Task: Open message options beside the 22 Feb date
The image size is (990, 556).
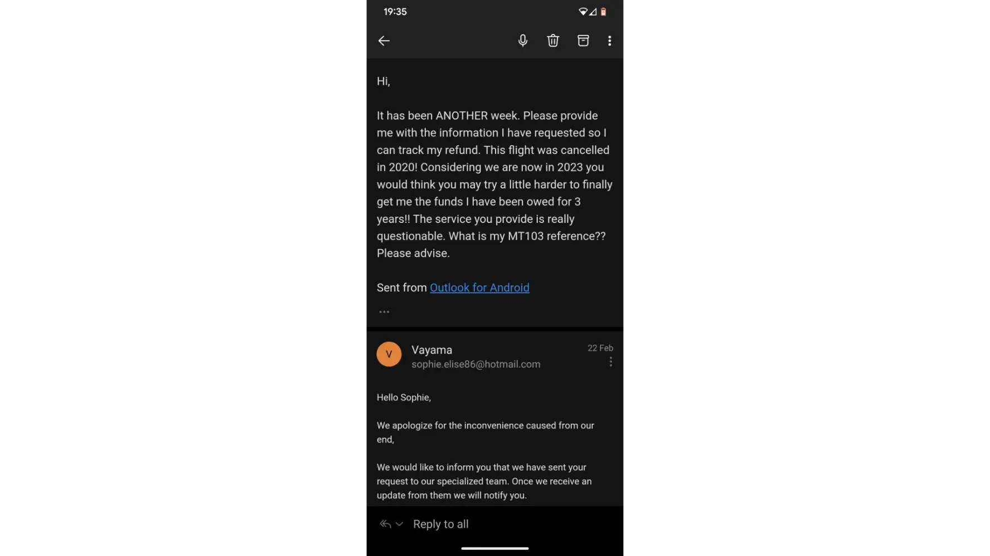Action: point(611,362)
